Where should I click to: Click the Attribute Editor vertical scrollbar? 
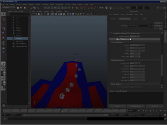pos(162,65)
